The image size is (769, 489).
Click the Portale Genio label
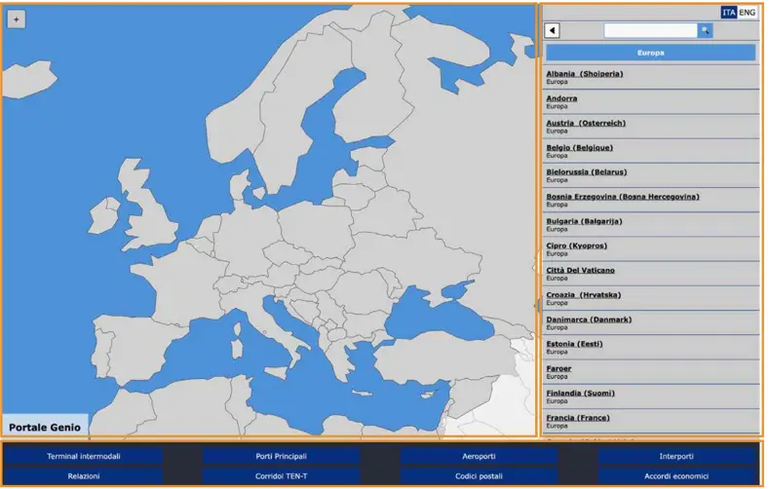tap(44, 427)
